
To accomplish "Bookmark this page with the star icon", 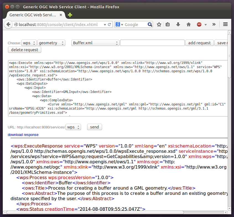I will point(159,24).
